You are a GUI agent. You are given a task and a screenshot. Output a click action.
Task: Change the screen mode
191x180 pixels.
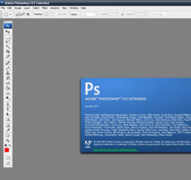[8, 163]
